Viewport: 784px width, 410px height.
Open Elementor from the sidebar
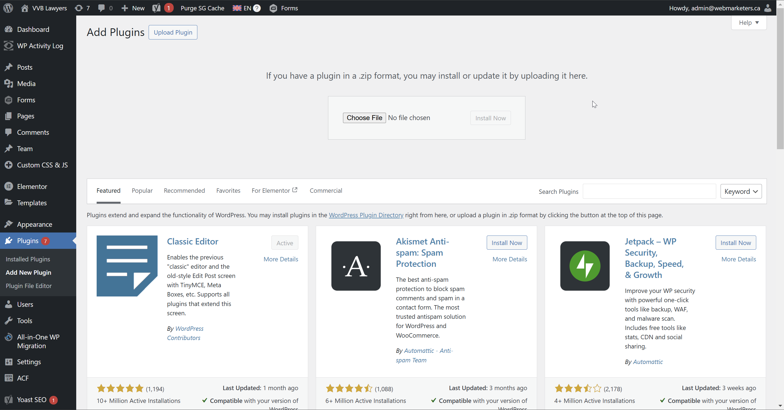pyautogui.click(x=32, y=186)
